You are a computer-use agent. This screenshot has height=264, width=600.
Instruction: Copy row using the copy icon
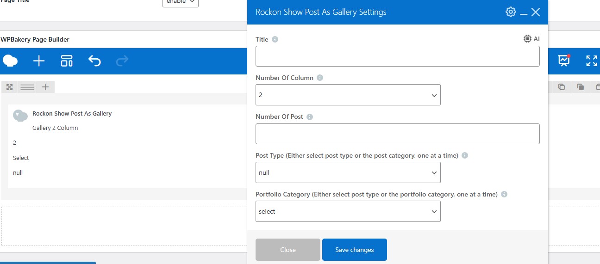562,87
